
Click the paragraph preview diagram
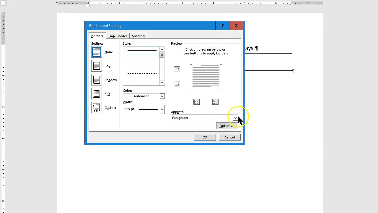[x=206, y=77]
